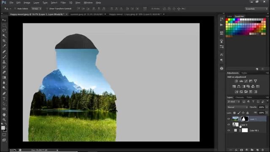Image resolution: width=270 pixels, height=152 pixels.
Task: Add Photo Filter adjustment
Action: coord(248,86)
